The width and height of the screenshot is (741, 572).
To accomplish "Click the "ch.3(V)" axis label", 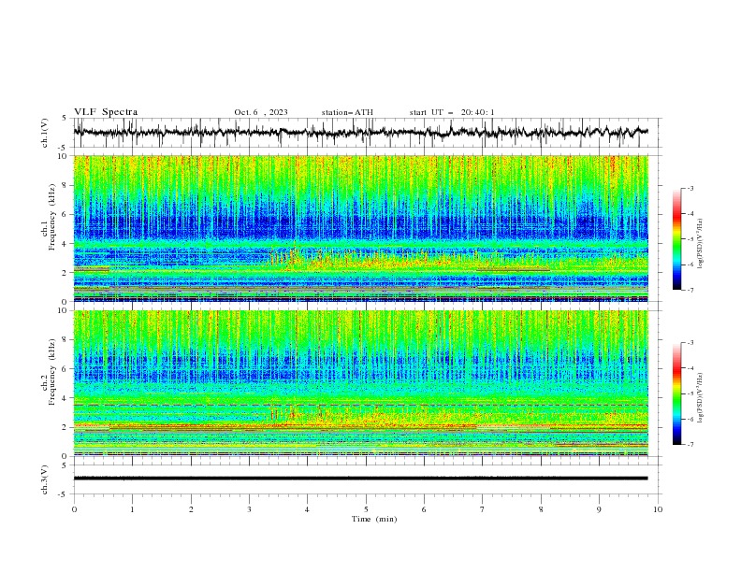I will coord(45,479).
